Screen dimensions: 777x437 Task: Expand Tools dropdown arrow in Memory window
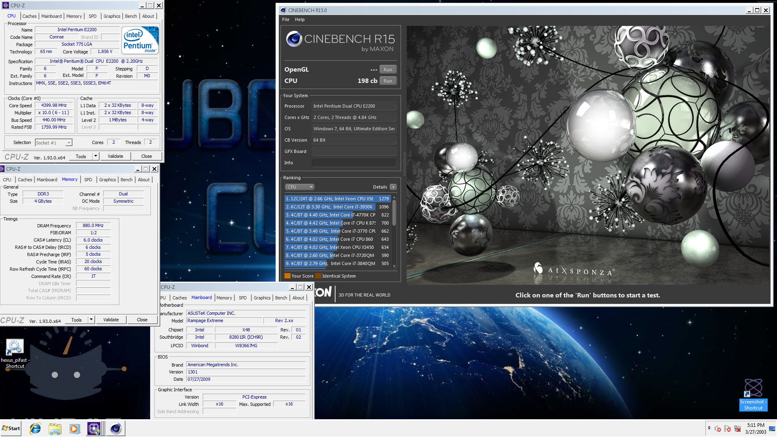pos(91,320)
